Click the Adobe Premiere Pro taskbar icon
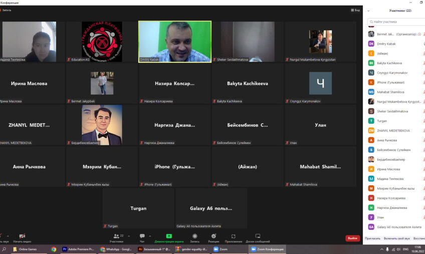The width and height of the screenshot is (425, 254). (77, 249)
